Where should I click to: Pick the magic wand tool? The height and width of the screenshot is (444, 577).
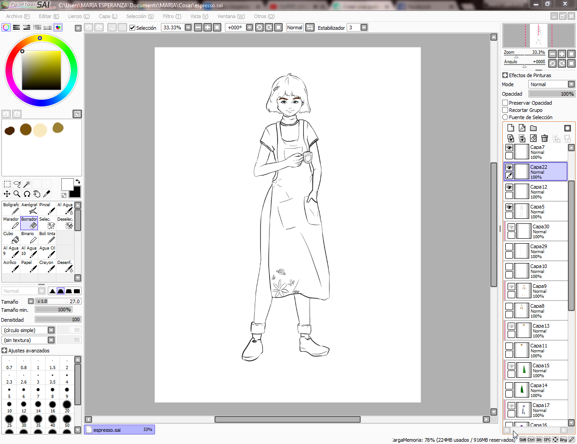[x=27, y=184]
